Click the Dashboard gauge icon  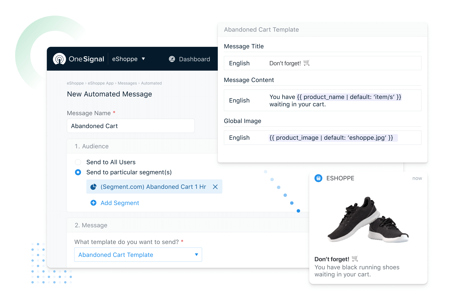[x=172, y=59]
